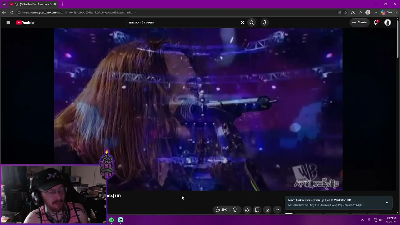This screenshot has width=400, height=225.
Task: Open the teal app next to Spotify on the taskbar
Action: 121,220
